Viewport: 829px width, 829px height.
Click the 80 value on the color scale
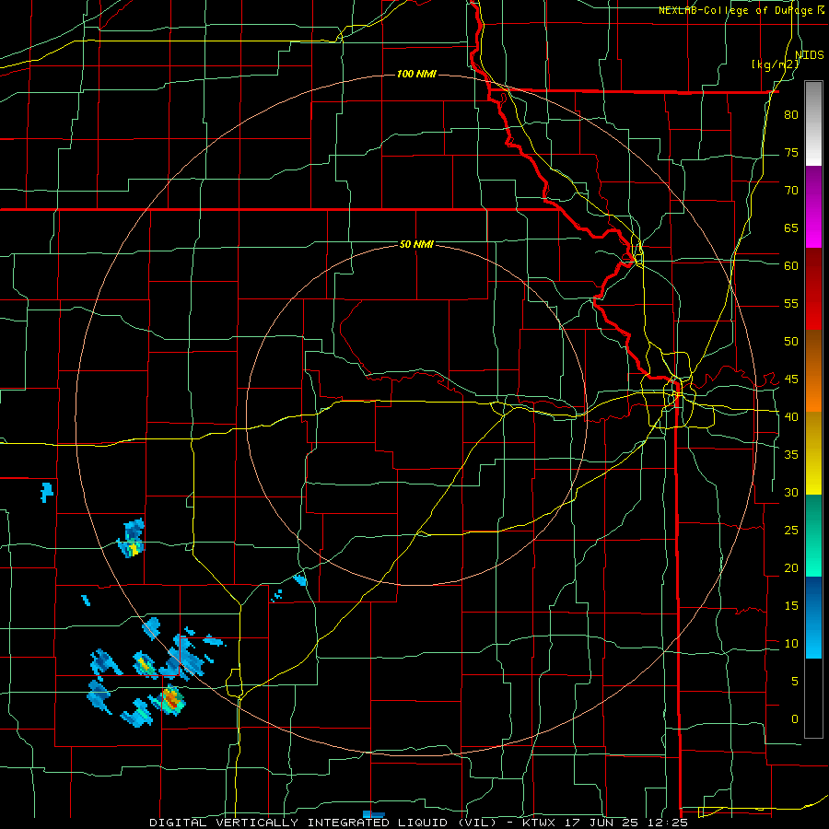pos(791,115)
